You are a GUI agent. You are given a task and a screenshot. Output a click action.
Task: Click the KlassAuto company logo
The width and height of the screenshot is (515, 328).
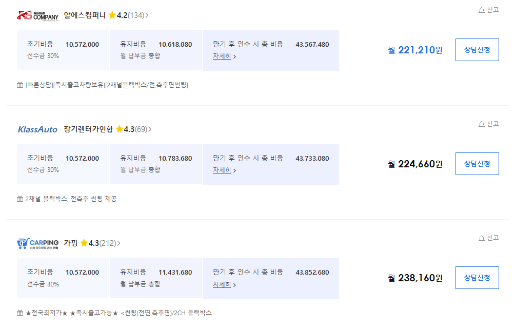(37, 129)
